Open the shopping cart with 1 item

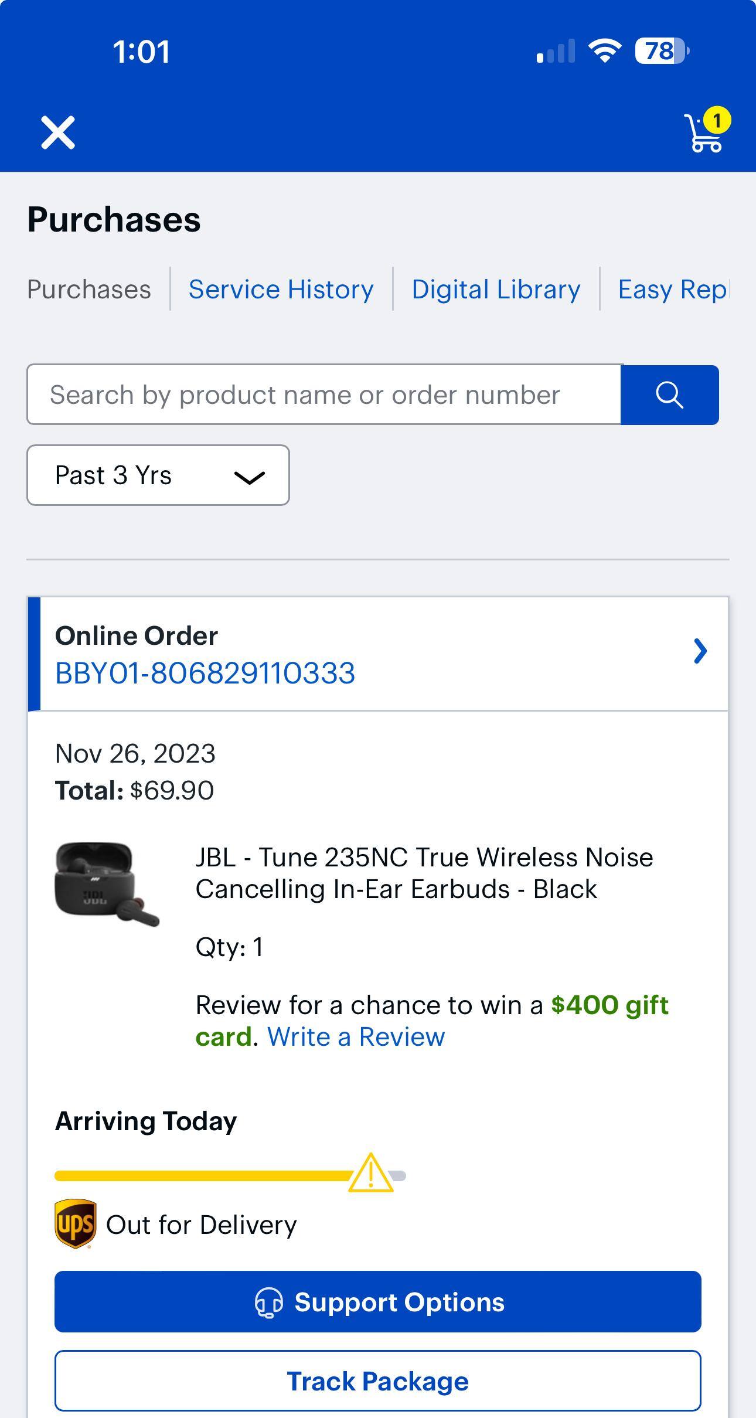click(x=705, y=132)
